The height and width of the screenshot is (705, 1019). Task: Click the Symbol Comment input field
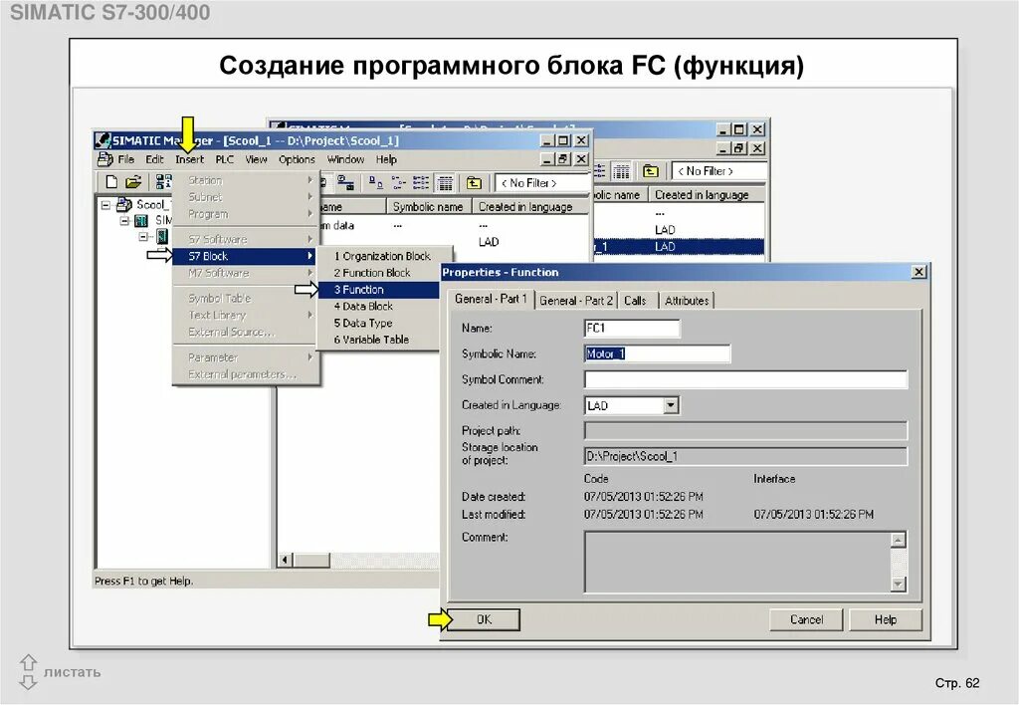click(745, 379)
